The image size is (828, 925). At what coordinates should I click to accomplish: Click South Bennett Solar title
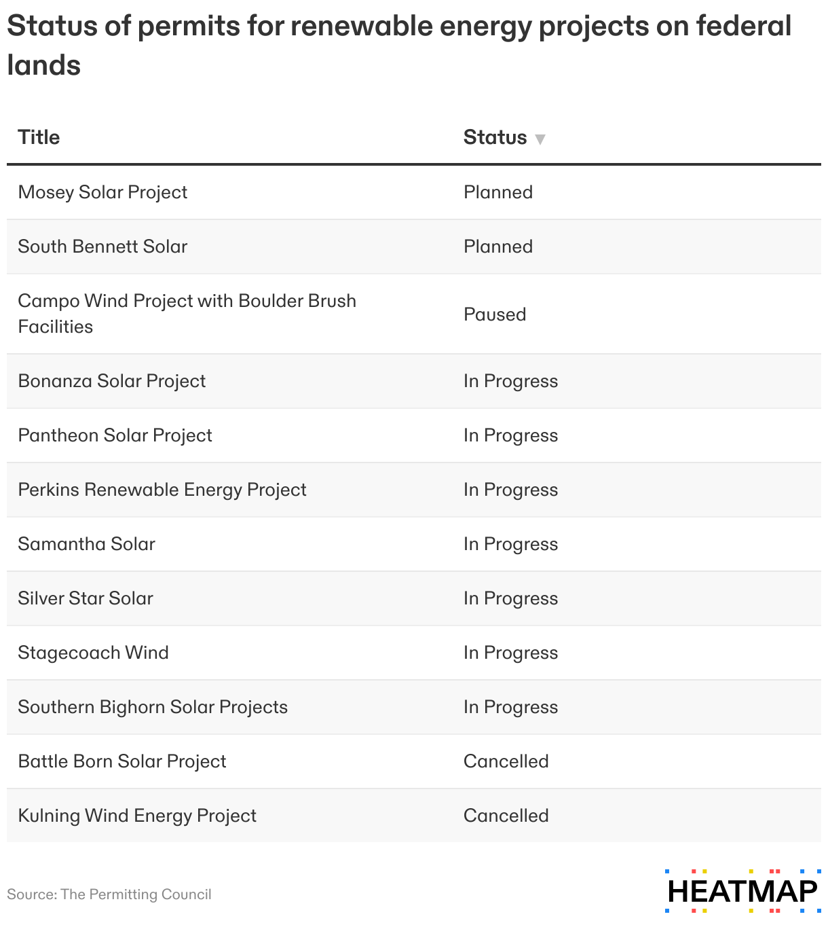coord(102,247)
